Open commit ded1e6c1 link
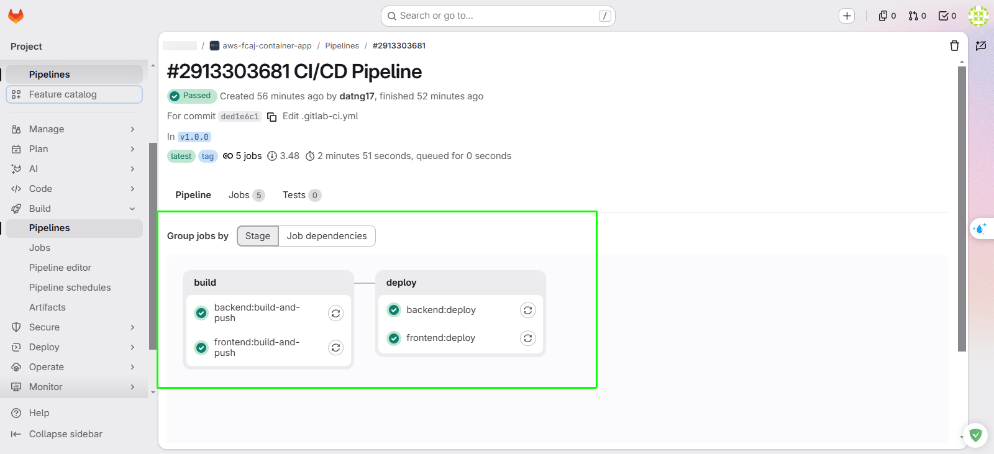 (x=240, y=117)
